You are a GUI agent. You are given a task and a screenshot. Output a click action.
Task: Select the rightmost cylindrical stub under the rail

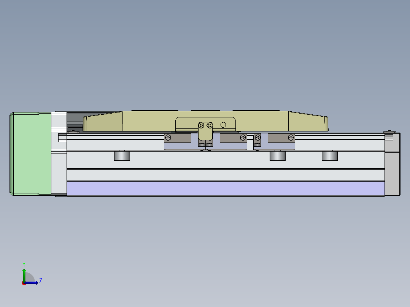(329, 156)
